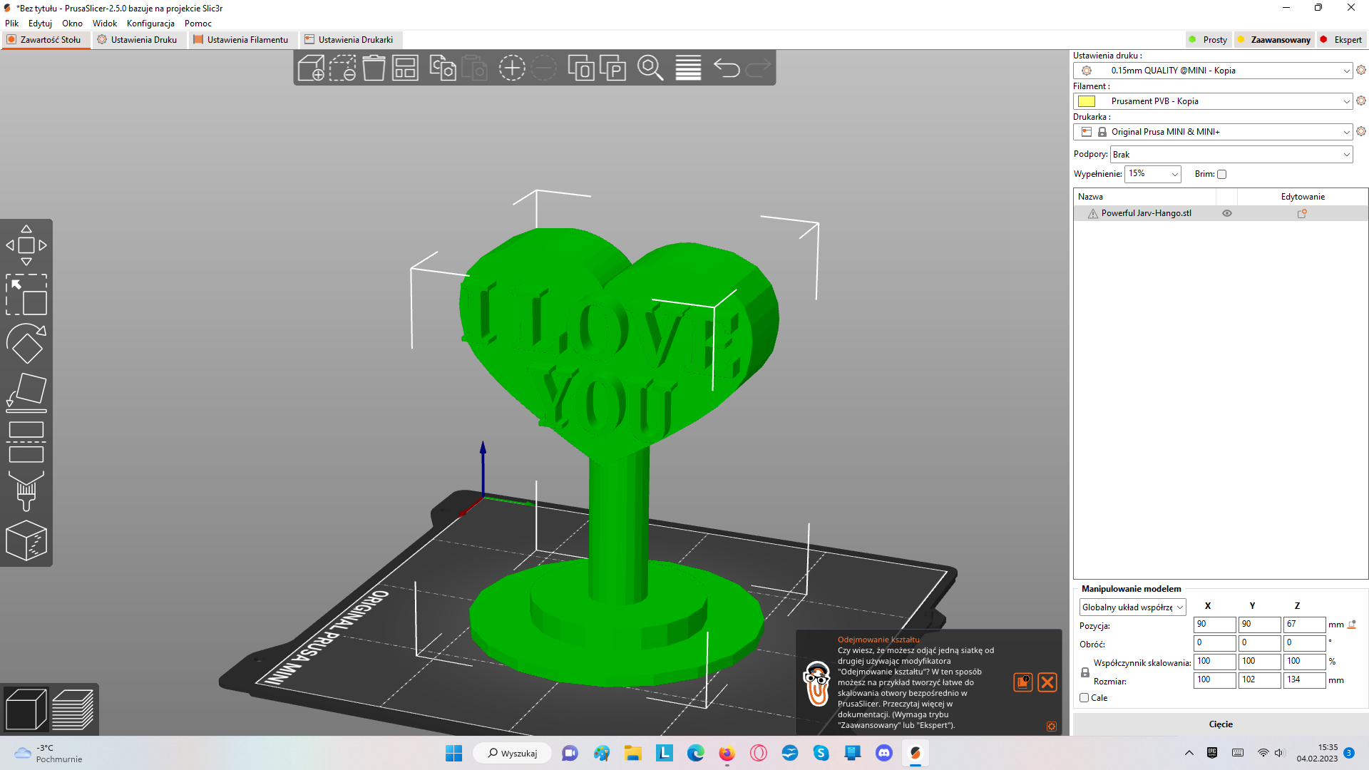This screenshot has height=770, width=1369.
Task: Select the Place on face tool
Action: pos(26,393)
